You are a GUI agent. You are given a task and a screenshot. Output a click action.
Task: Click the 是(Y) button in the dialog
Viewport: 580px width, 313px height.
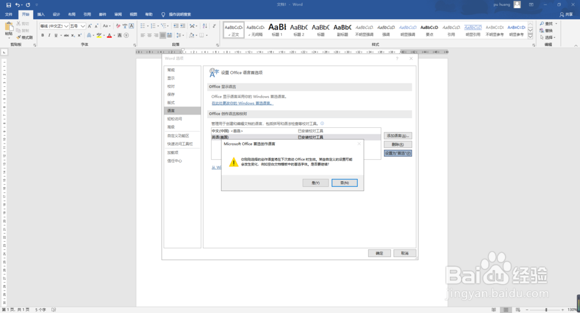(315, 183)
